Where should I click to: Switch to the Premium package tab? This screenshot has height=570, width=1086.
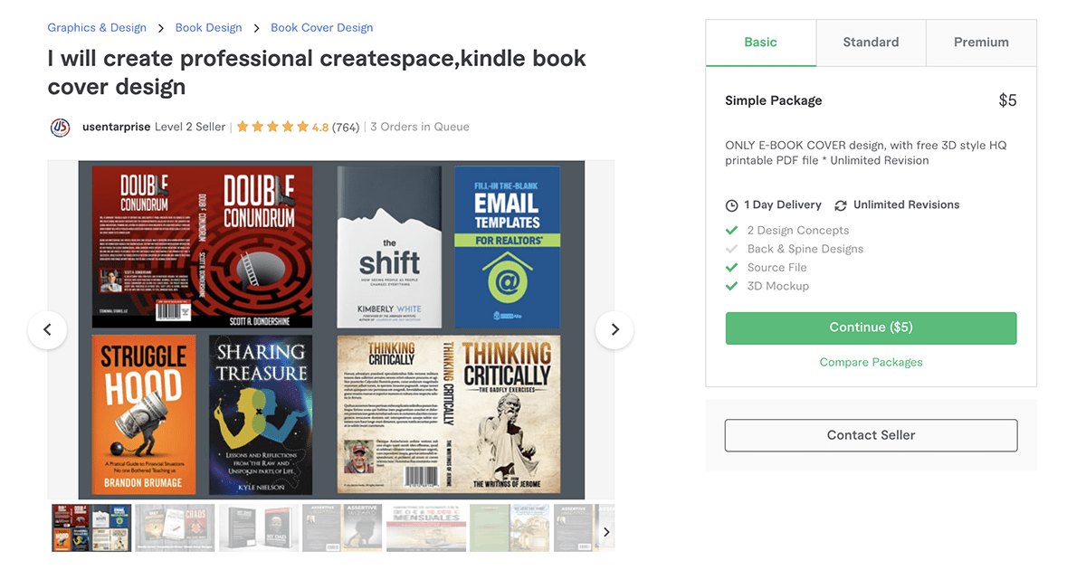pyautogui.click(x=981, y=43)
